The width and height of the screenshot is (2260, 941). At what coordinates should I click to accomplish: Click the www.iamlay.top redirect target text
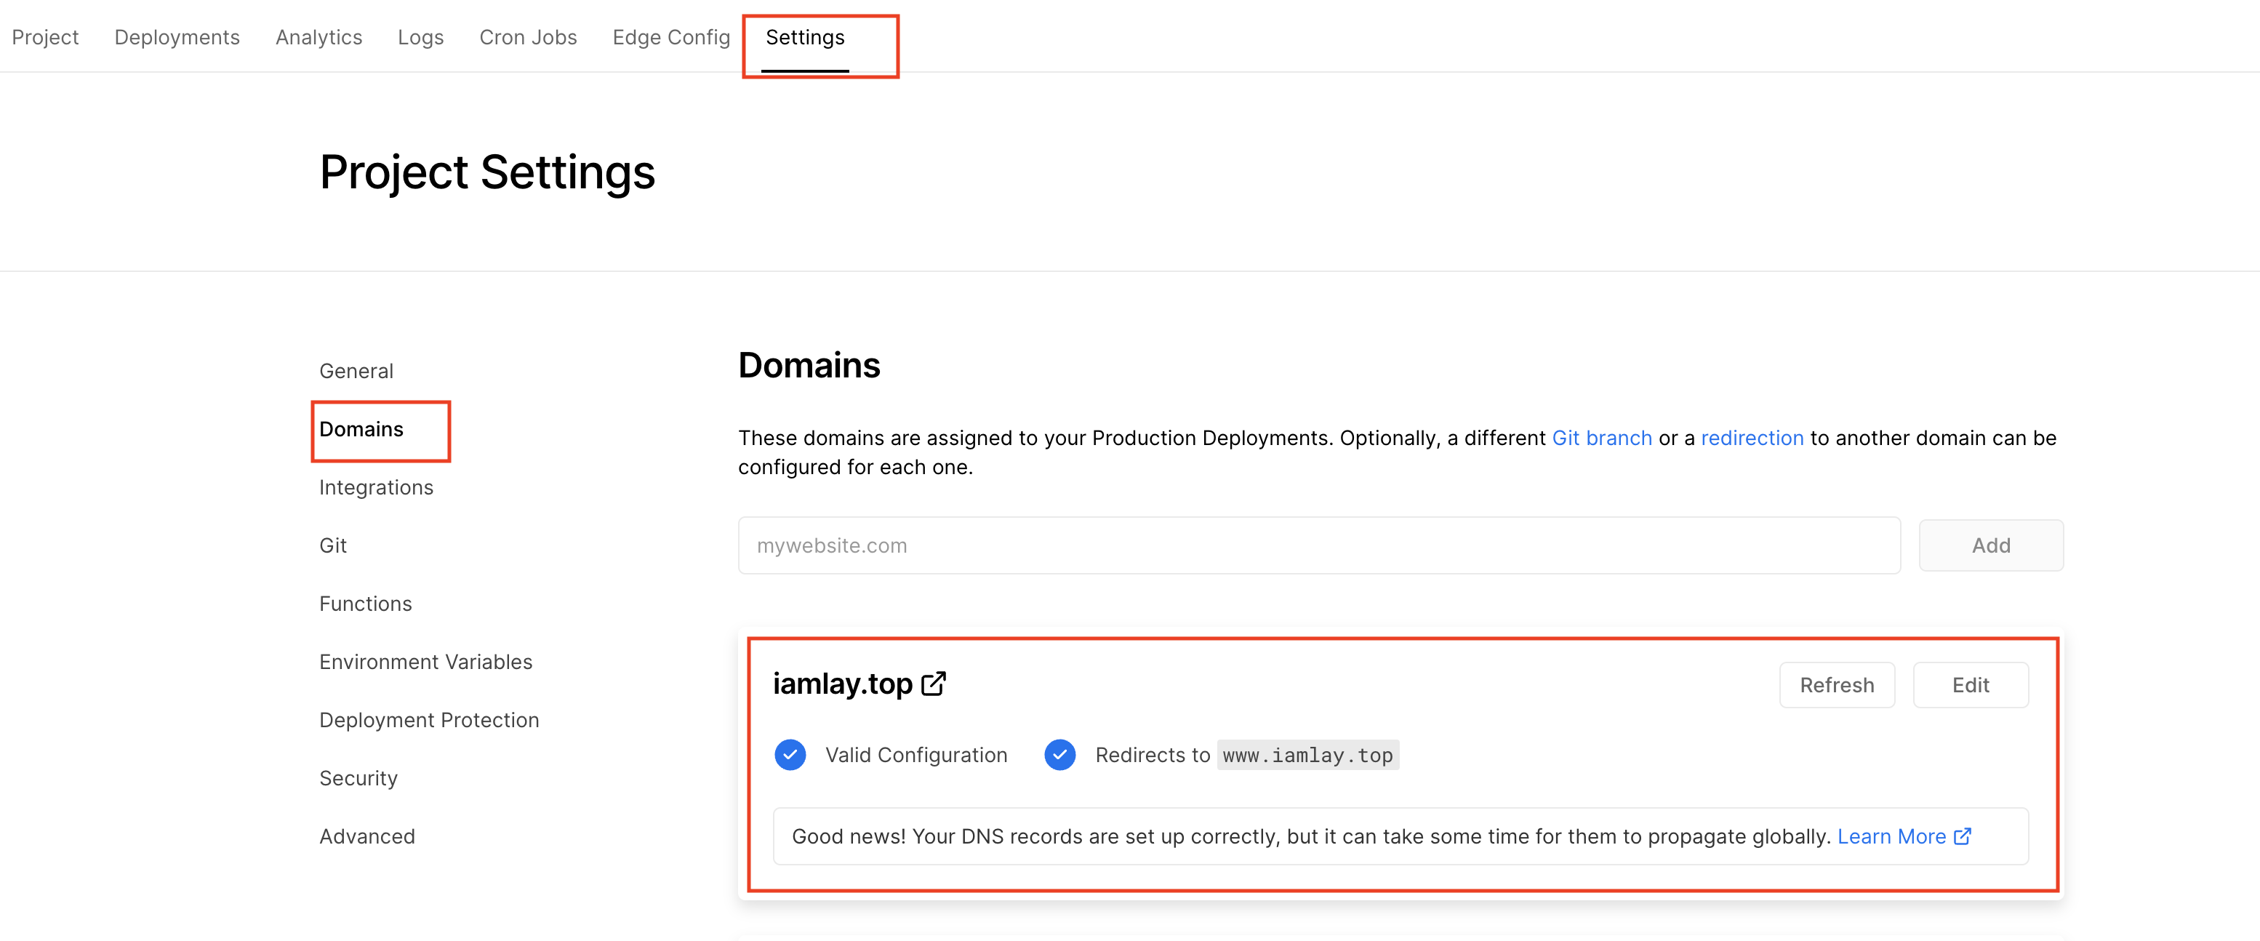coord(1307,755)
